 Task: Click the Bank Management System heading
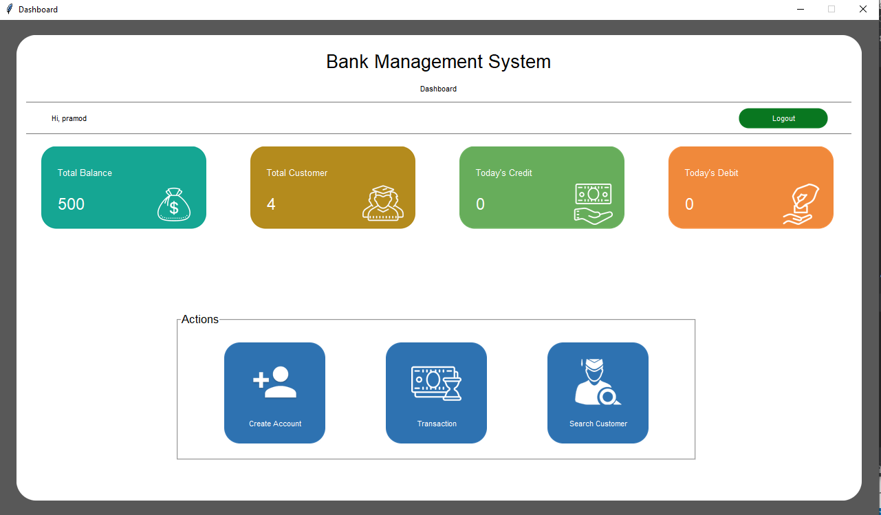pos(438,62)
